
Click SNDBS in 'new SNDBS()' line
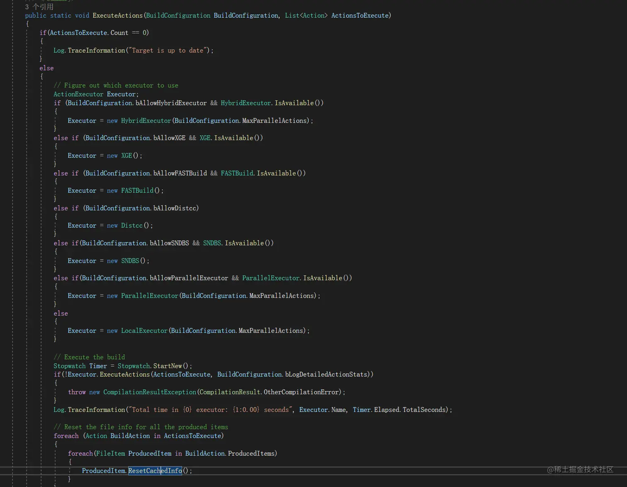[130, 261]
